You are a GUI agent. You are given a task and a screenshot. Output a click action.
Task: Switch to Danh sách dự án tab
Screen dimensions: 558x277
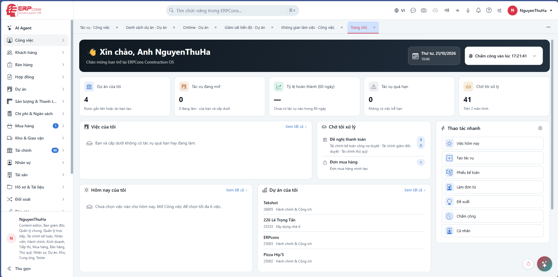click(x=146, y=27)
